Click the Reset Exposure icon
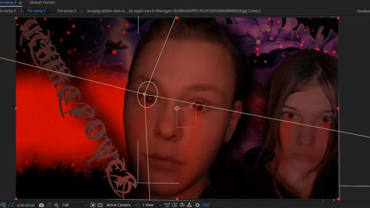 (197, 205)
